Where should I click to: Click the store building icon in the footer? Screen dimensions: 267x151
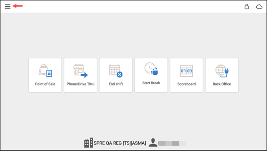point(88,143)
